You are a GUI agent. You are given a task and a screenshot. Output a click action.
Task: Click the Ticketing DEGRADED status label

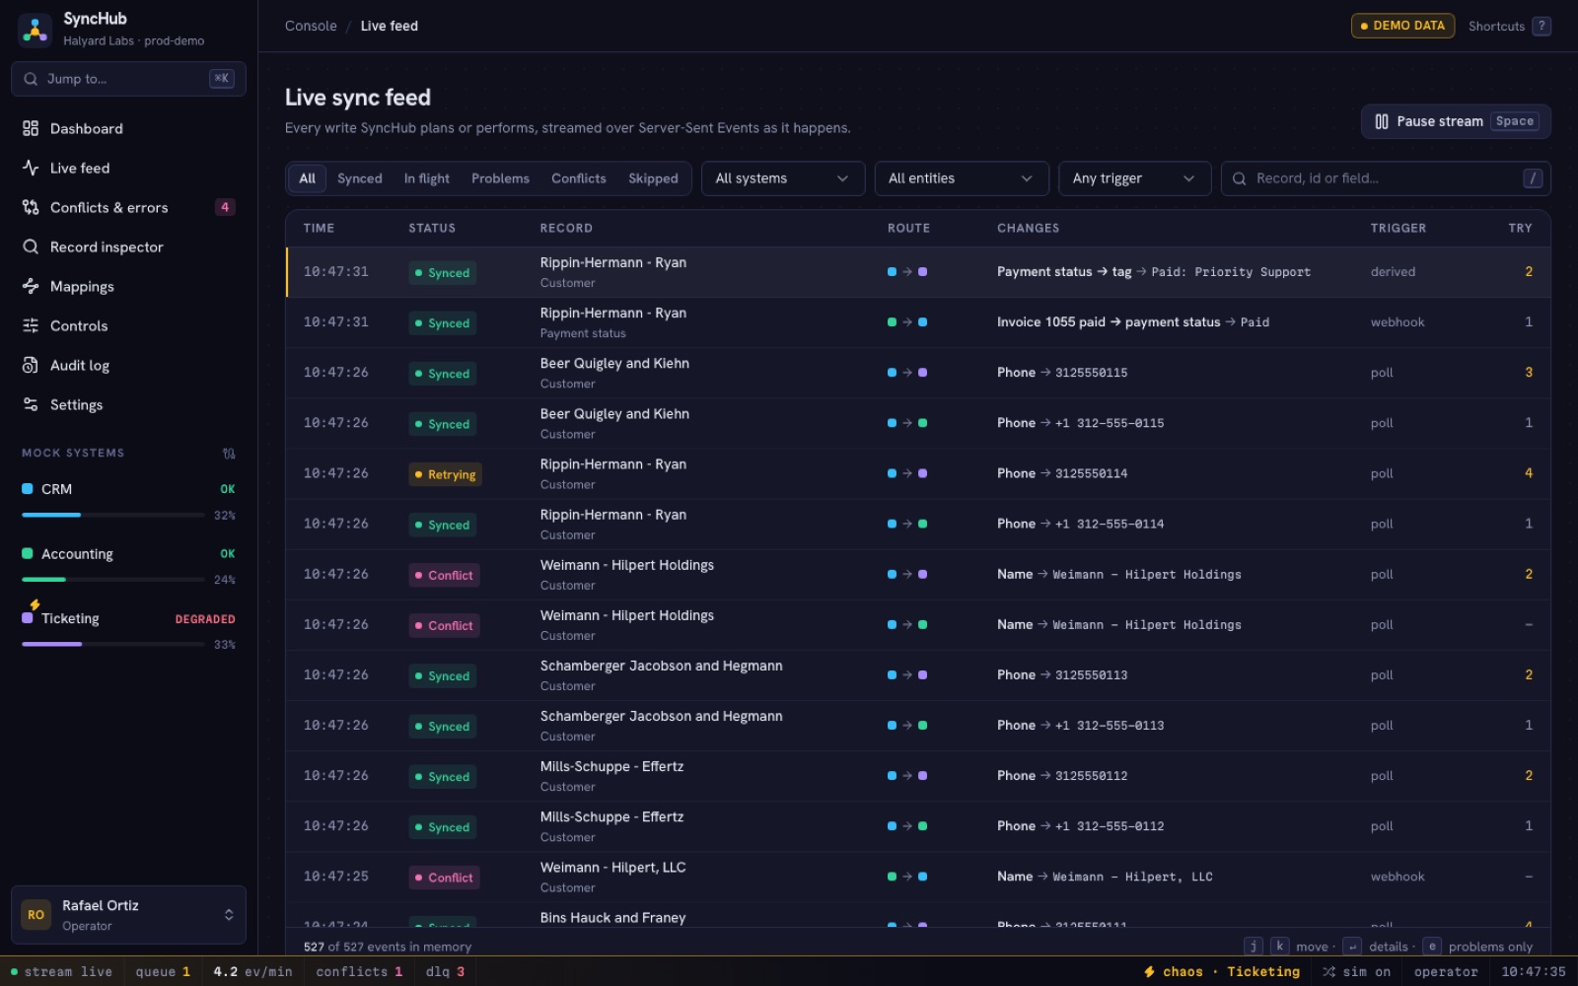[x=205, y=619]
